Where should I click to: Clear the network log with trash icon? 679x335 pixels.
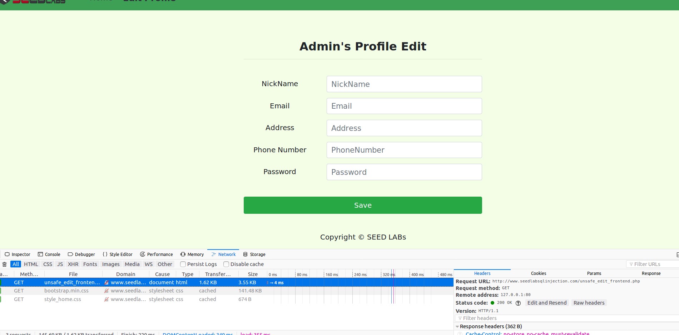click(5, 264)
